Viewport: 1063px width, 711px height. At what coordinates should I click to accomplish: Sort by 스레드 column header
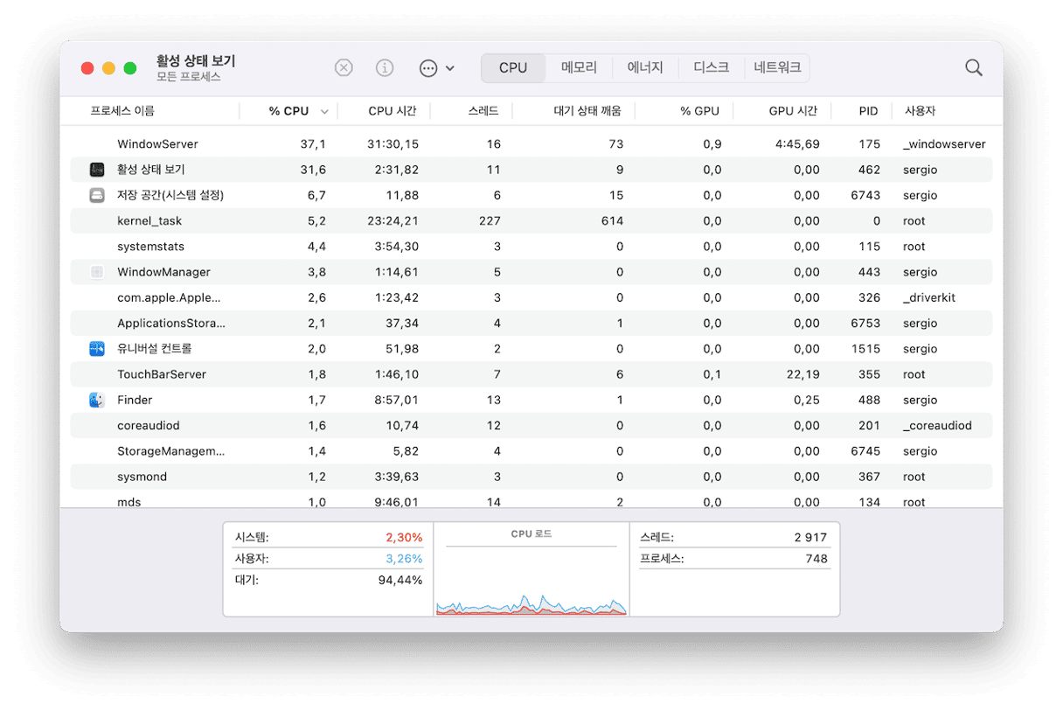pyautogui.click(x=483, y=111)
